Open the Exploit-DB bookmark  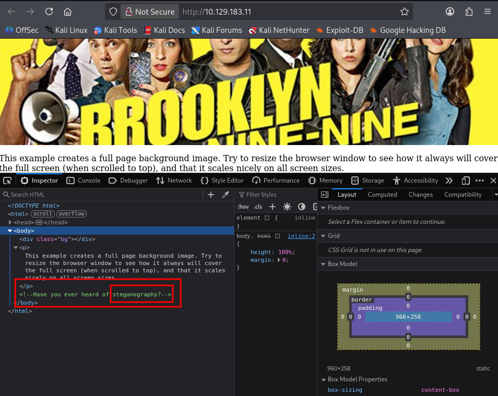(x=339, y=30)
